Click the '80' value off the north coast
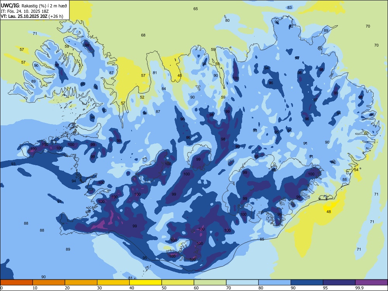The width and height of the screenshot is (388, 291). (x=227, y=21)
